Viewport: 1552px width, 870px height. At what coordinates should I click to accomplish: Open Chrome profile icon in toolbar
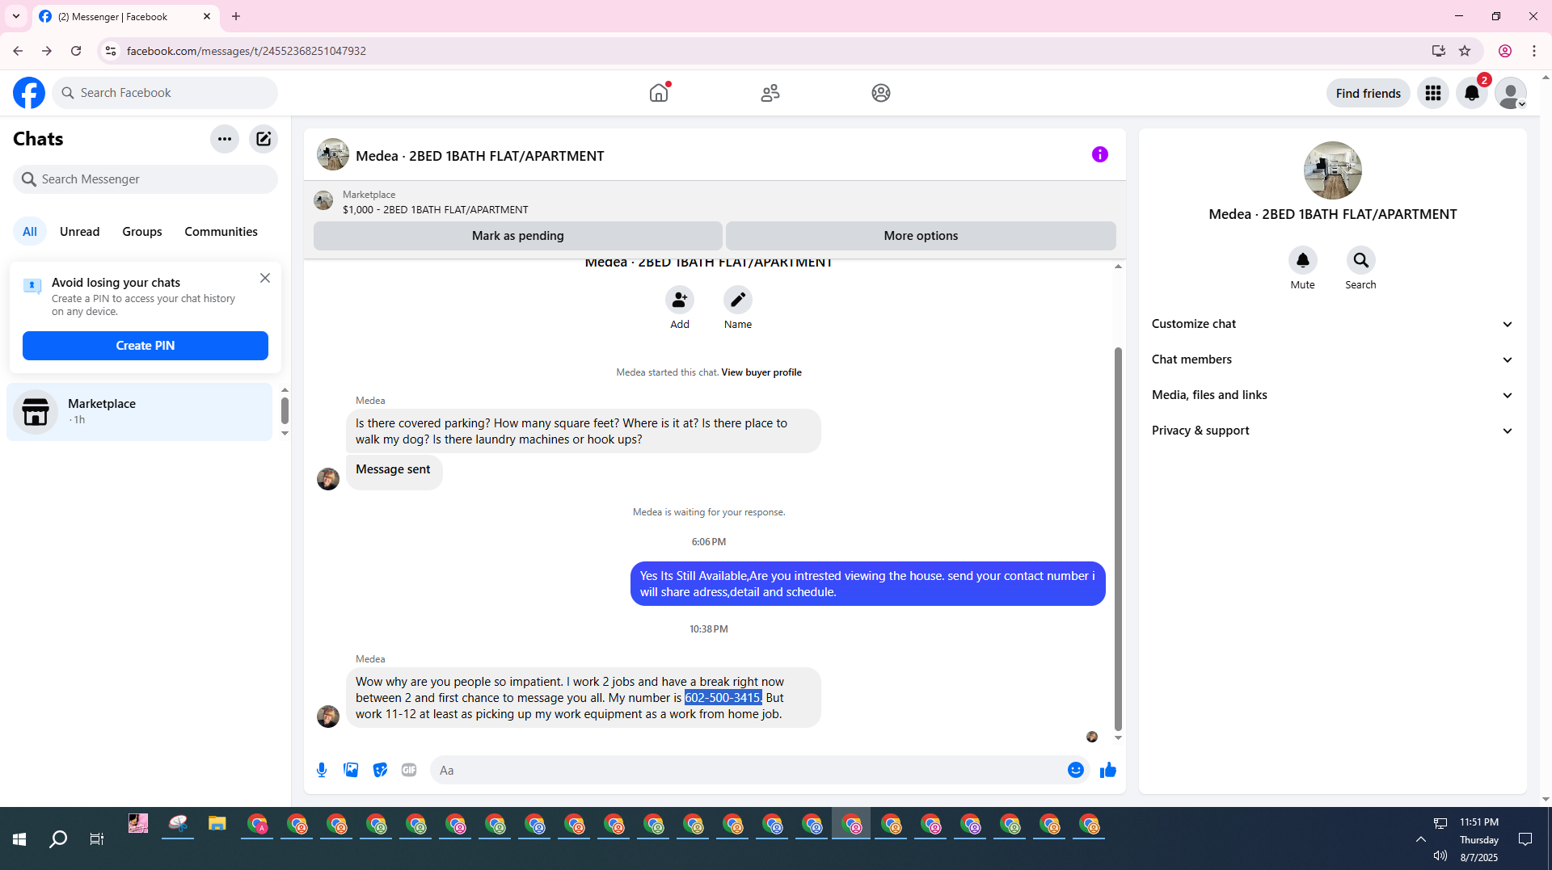point(1505,51)
